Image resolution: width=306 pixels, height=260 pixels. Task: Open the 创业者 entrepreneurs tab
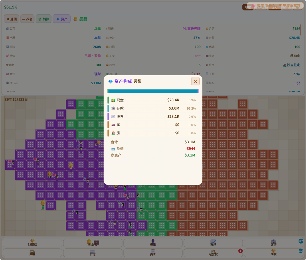click(93, 243)
